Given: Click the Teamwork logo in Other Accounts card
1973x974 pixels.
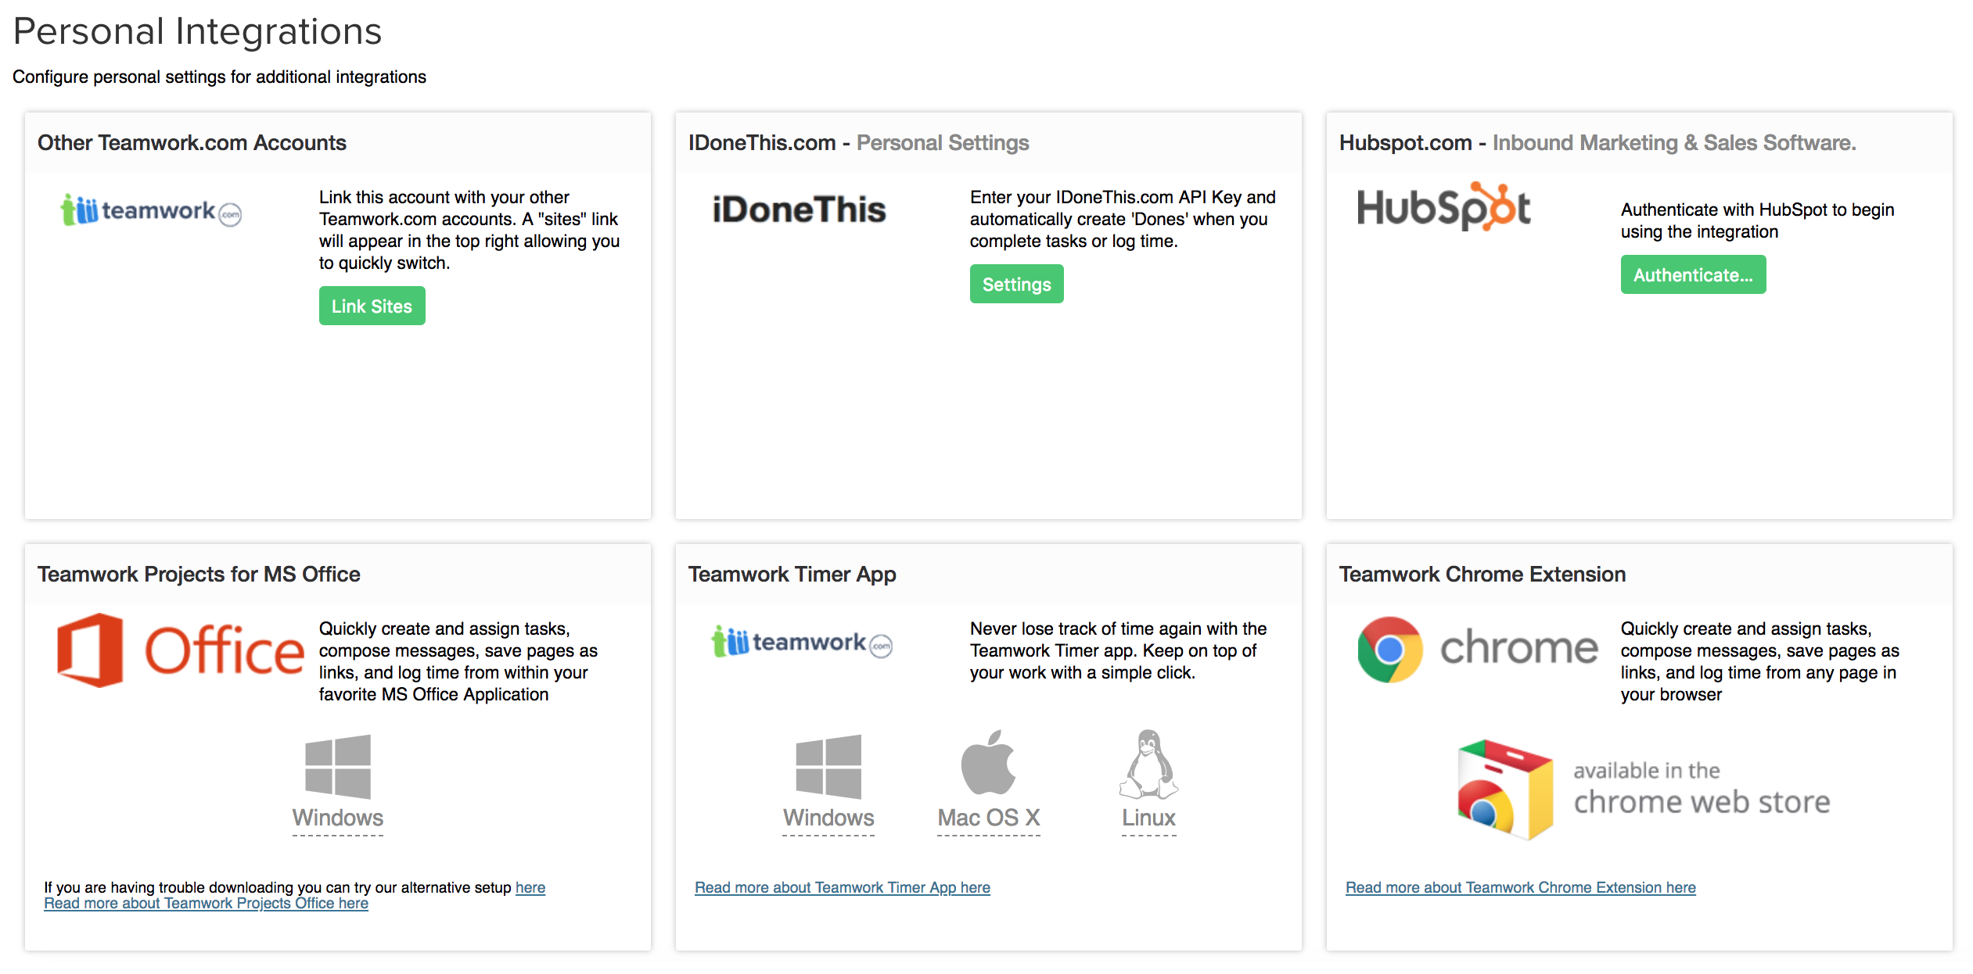Looking at the screenshot, I should click(151, 210).
